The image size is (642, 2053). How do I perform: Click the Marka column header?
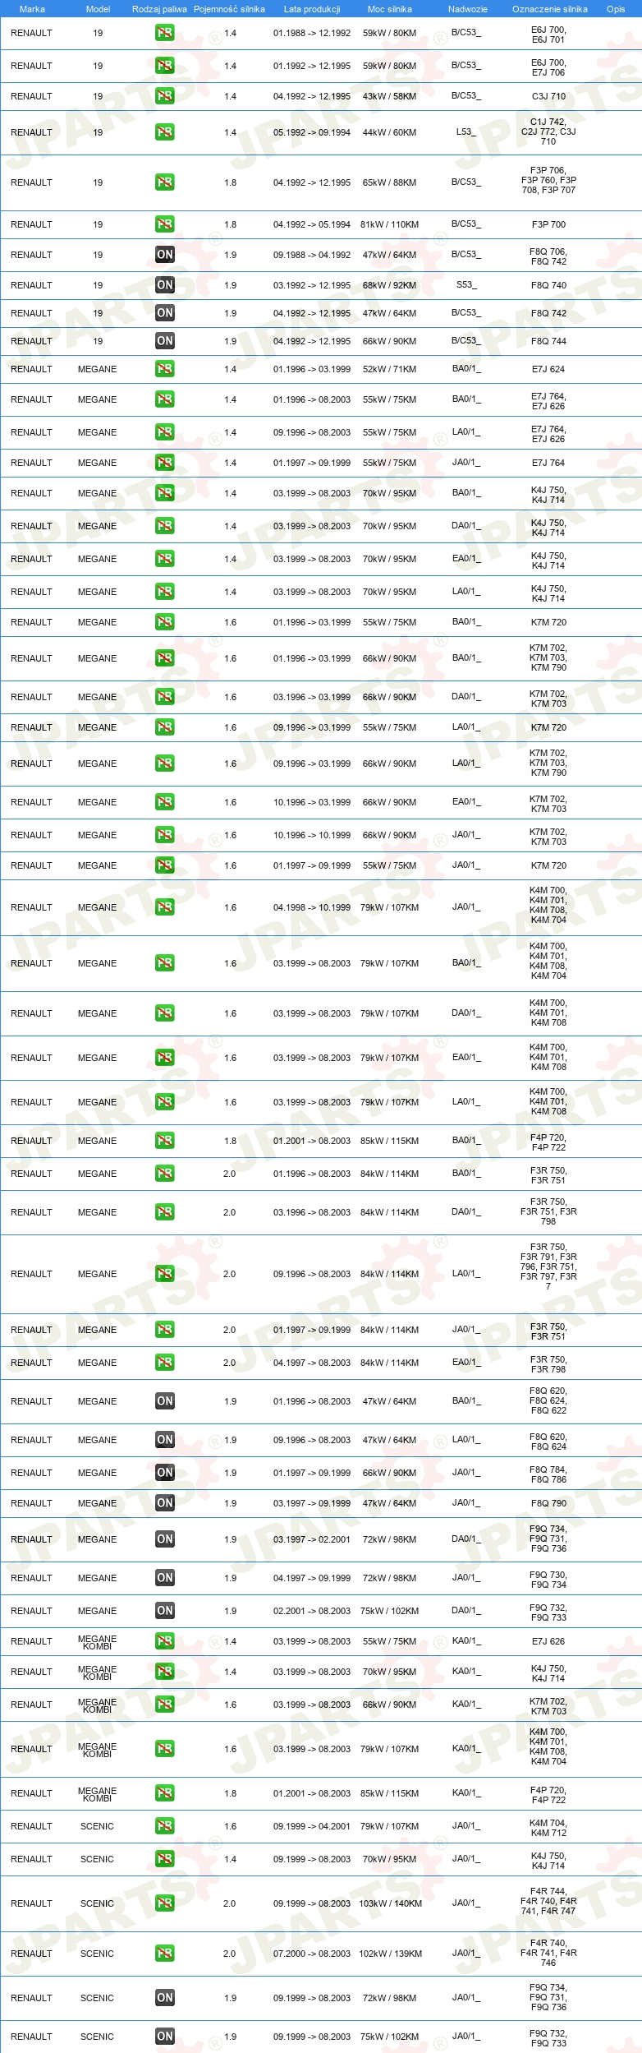pyautogui.click(x=32, y=9)
